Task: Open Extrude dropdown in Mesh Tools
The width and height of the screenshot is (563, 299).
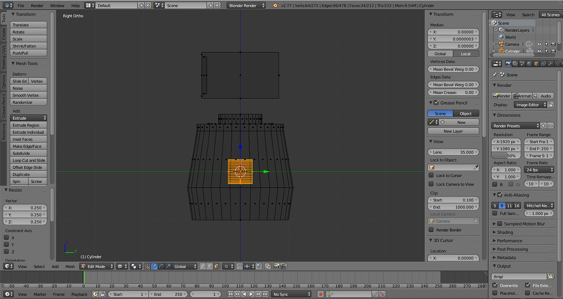Action: (29, 118)
